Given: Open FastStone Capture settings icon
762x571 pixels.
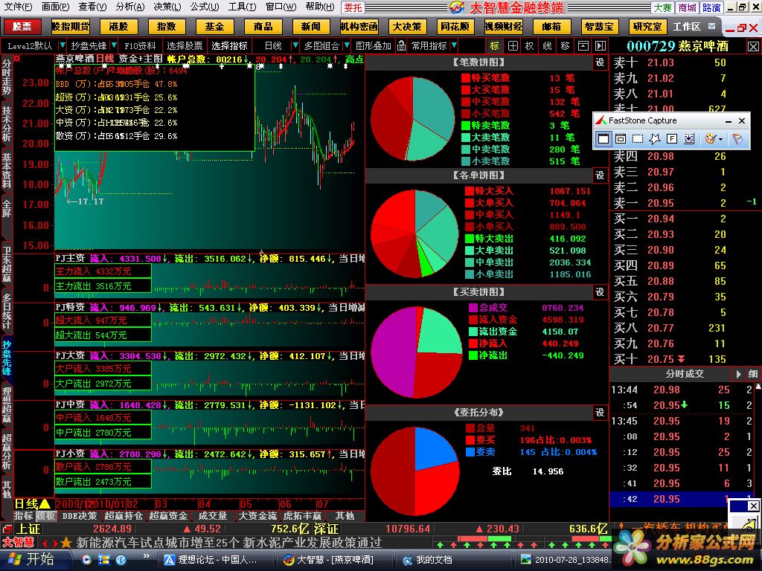Looking at the screenshot, I should [x=737, y=139].
